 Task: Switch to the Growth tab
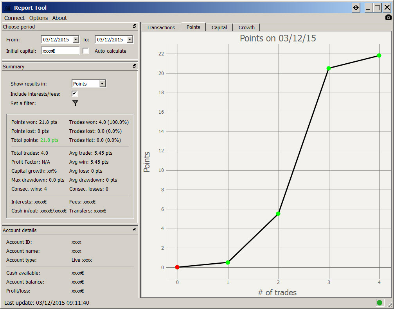click(246, 27)
